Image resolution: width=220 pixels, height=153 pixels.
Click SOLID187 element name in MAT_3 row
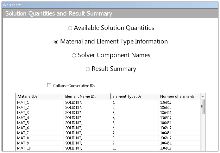pos(73,113)
